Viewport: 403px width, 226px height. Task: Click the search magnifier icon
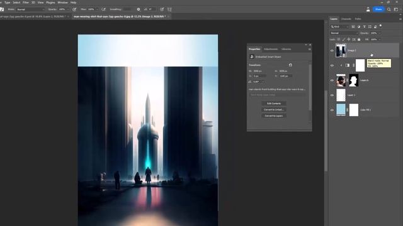(389, 9)
